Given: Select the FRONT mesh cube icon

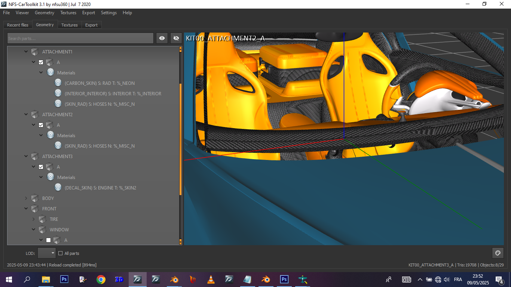Looking at the screenshot, I should (x=35, y=209).
